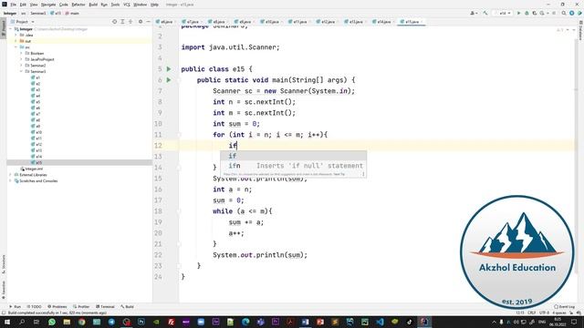This screenshot has height=328, width=584.
Task: Close the e15.java editor tab
Action: tap(422, 22)
